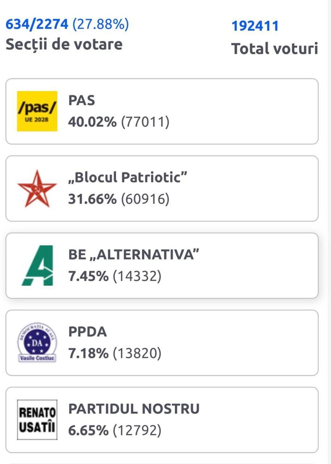Click PPDA 7.18% vote share

pos(88,353)
